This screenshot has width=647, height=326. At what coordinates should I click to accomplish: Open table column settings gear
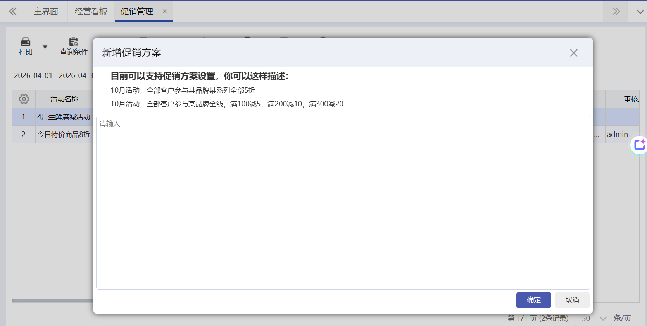pyautogui.click(x=24, y=99)
